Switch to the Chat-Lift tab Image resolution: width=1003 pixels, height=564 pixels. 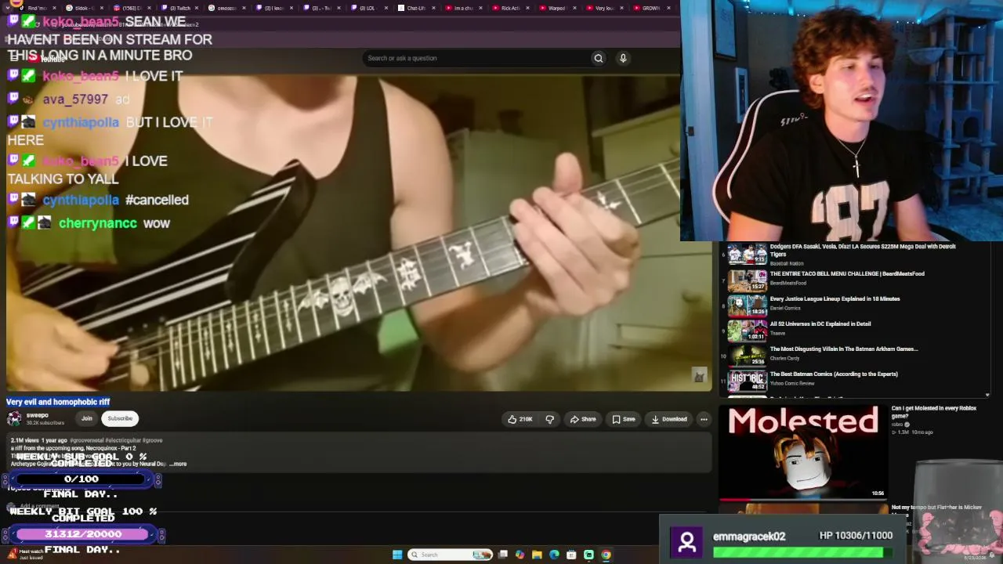click(415, 8)
